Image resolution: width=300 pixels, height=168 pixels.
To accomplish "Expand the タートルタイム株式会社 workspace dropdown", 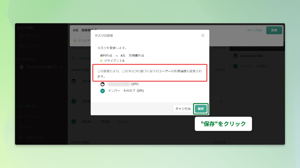I will click(x=61, y=67).
